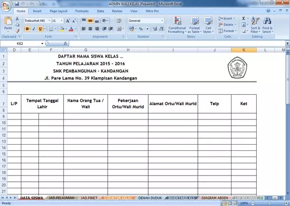290x206 pixels.
Task: Toggle Wrap Text
Action: 119,20
